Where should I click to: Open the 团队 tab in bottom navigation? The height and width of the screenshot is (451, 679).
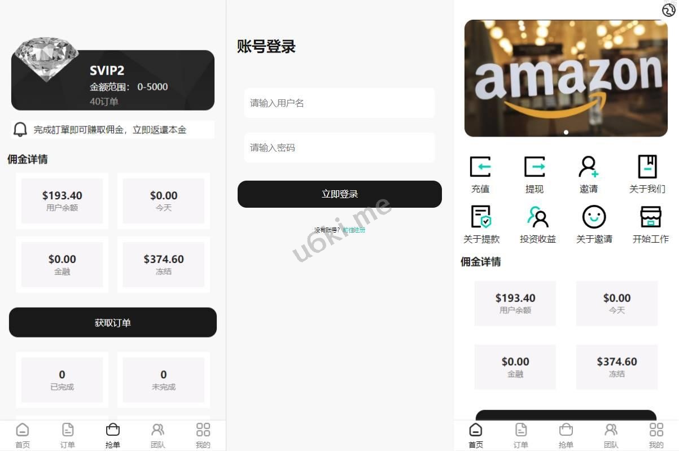click(158, 434)
